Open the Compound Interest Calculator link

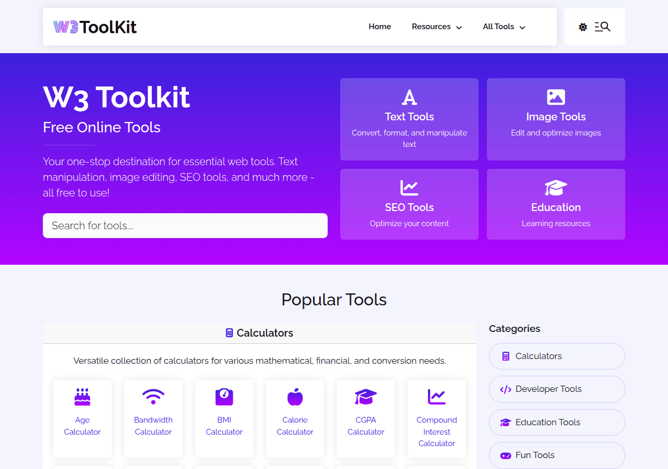click(437, 431)
